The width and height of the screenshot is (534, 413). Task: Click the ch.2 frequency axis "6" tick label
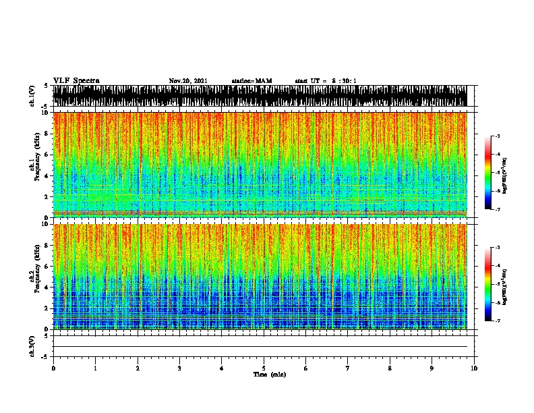47,267
